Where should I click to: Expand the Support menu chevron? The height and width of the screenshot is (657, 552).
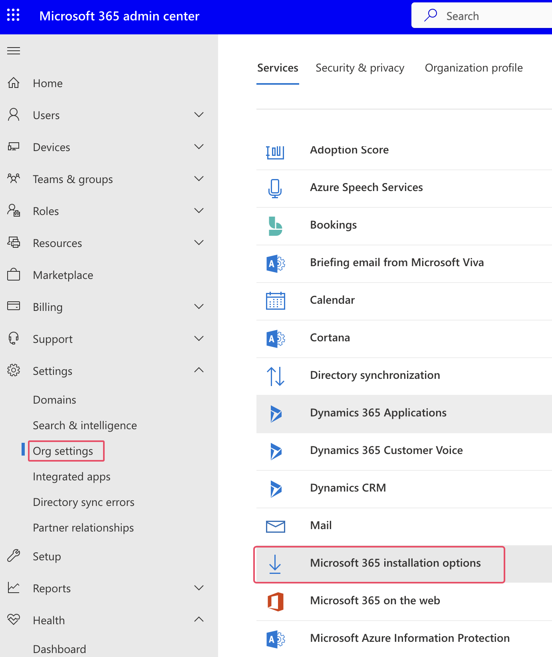pyautogui.click(x=199, y=338)
